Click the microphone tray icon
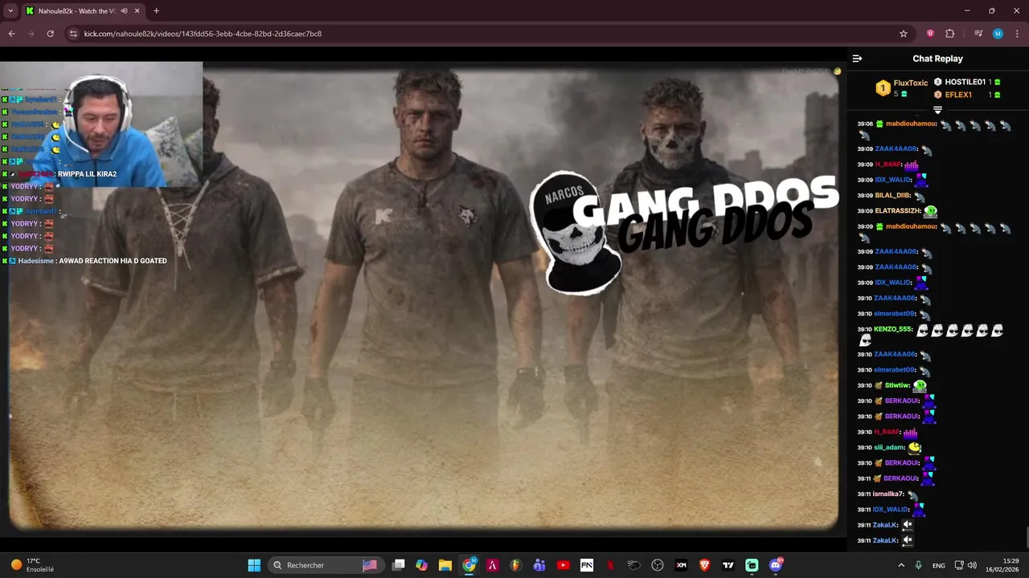The image size is (1029, 578). click(918, 565)
